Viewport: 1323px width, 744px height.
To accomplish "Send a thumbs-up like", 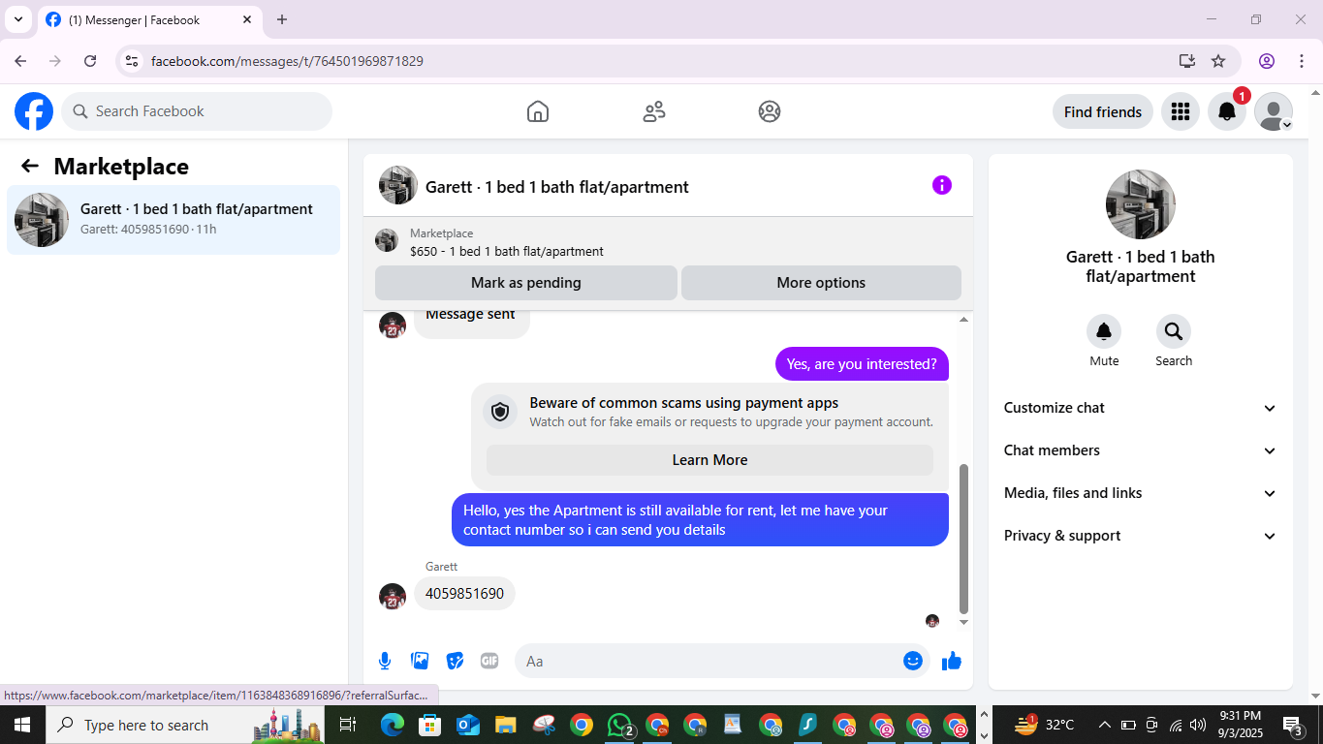I will pyautogui.click(x=952, y=661).
